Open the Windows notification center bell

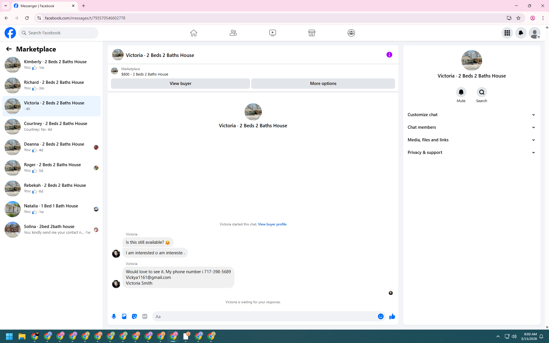(x=541, y=336)
